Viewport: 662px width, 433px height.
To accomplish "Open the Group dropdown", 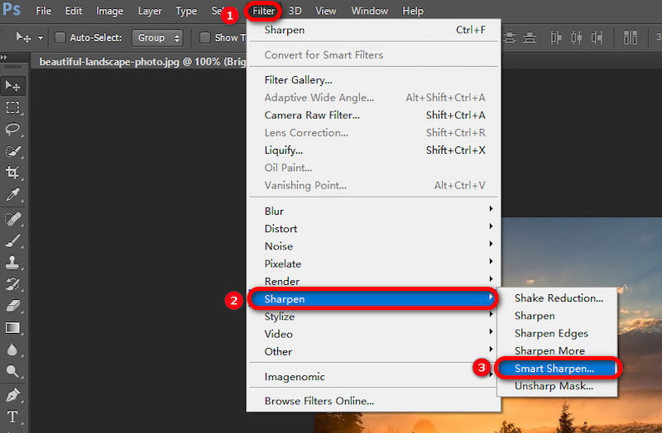I will click(157, 38).
